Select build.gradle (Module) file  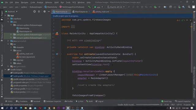click(27, 76)
